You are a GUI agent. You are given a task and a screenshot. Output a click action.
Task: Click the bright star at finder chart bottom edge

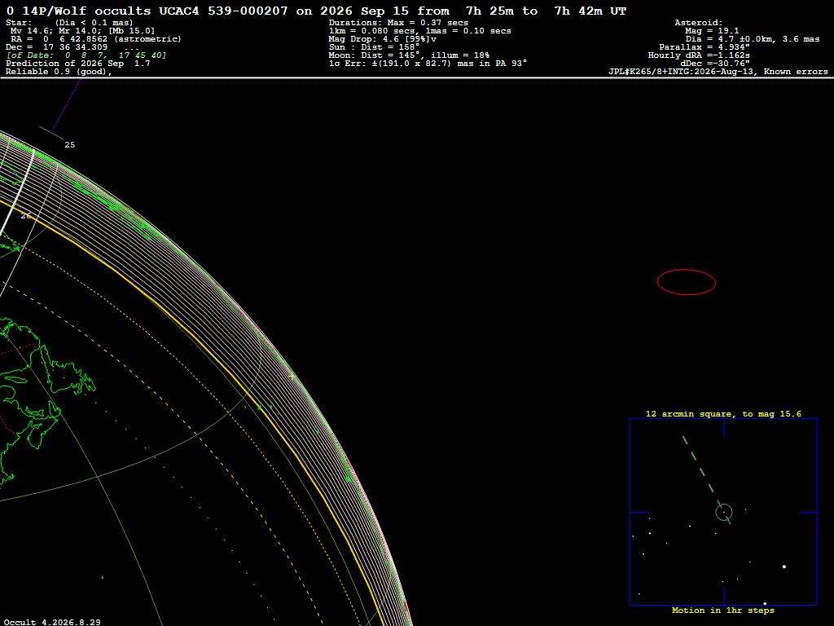pyautogui.click(x=765, y=604)
